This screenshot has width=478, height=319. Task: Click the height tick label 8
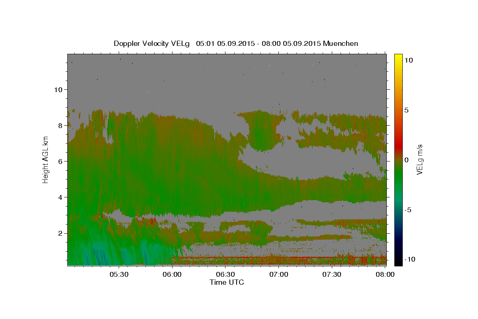click(60, 125)
